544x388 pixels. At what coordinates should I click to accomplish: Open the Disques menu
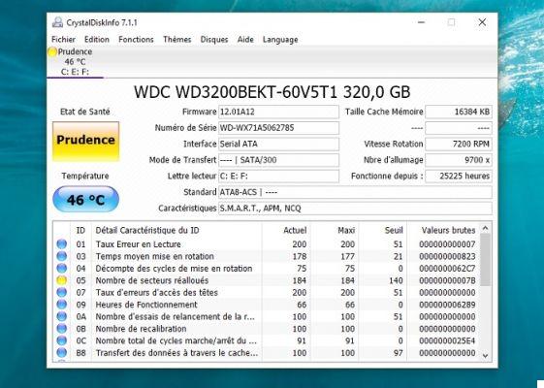click(214, 40)
